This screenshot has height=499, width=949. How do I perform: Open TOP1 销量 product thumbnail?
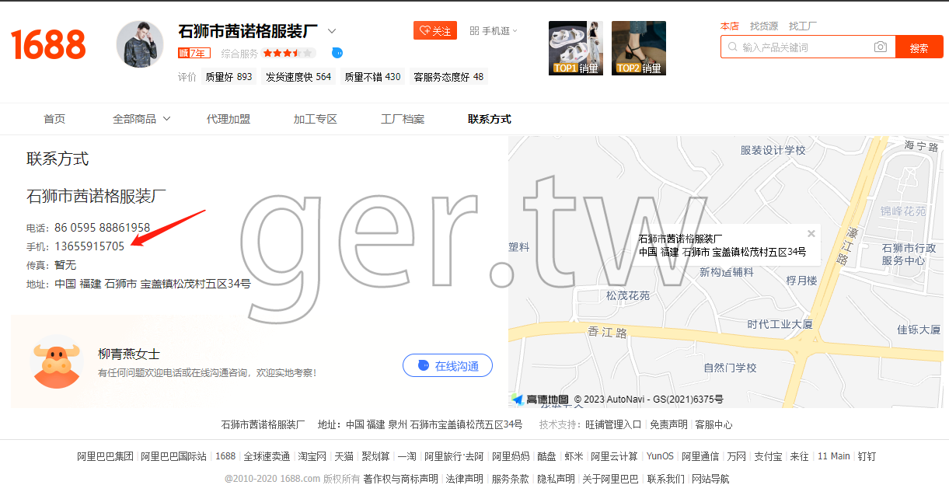pyautogui.click(x=576, y=48)
